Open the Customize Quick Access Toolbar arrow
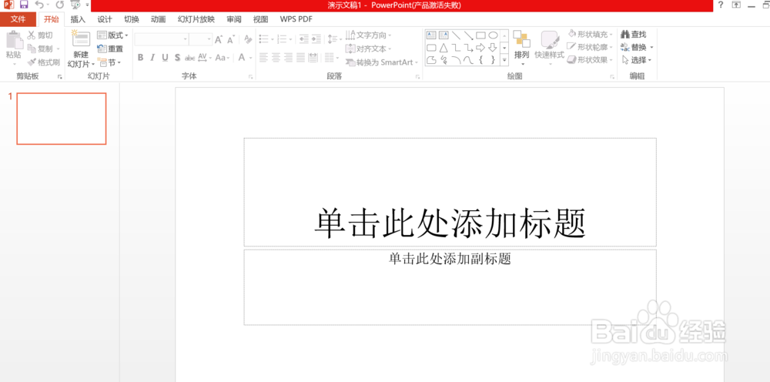Screen dimensions: 770x382 point(87,5)
